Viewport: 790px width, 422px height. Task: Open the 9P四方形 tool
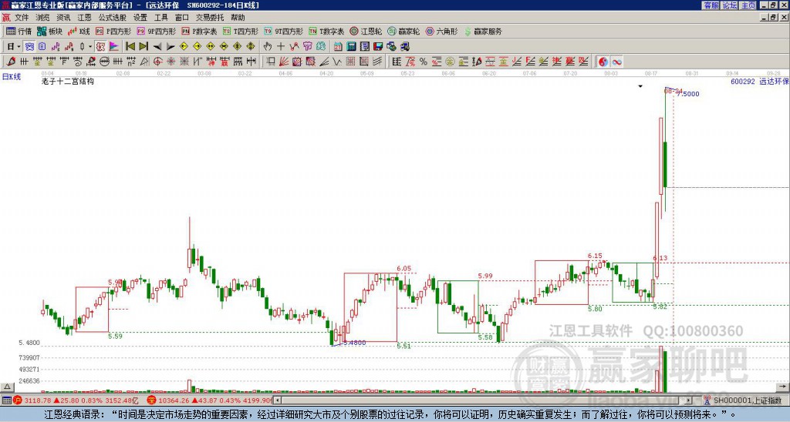tap(156, 31)
